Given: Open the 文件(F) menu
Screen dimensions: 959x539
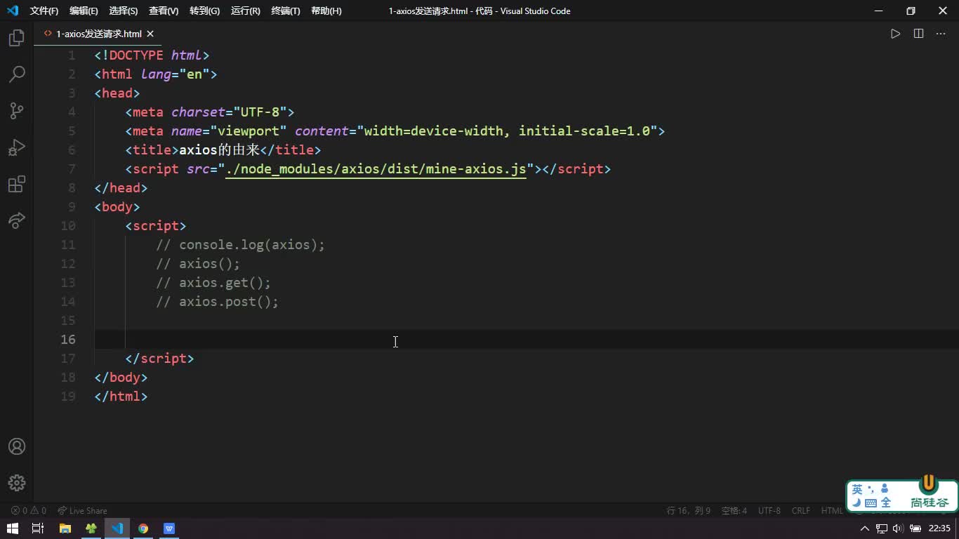Looking at the screenshot, I should pyautogui.click(x=44, y=11).
